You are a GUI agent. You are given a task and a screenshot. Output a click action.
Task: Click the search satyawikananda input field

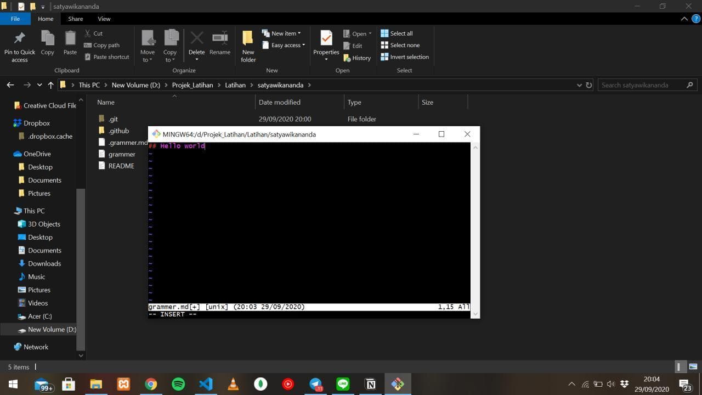point(642,85)
